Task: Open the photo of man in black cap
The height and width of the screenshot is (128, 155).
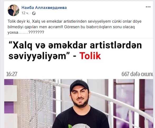Action: [x=79, y=104]
